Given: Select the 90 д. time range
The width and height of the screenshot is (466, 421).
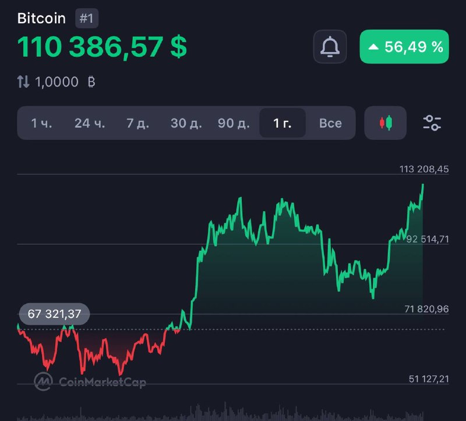Looking at the screenshot, I should (234, 123).
